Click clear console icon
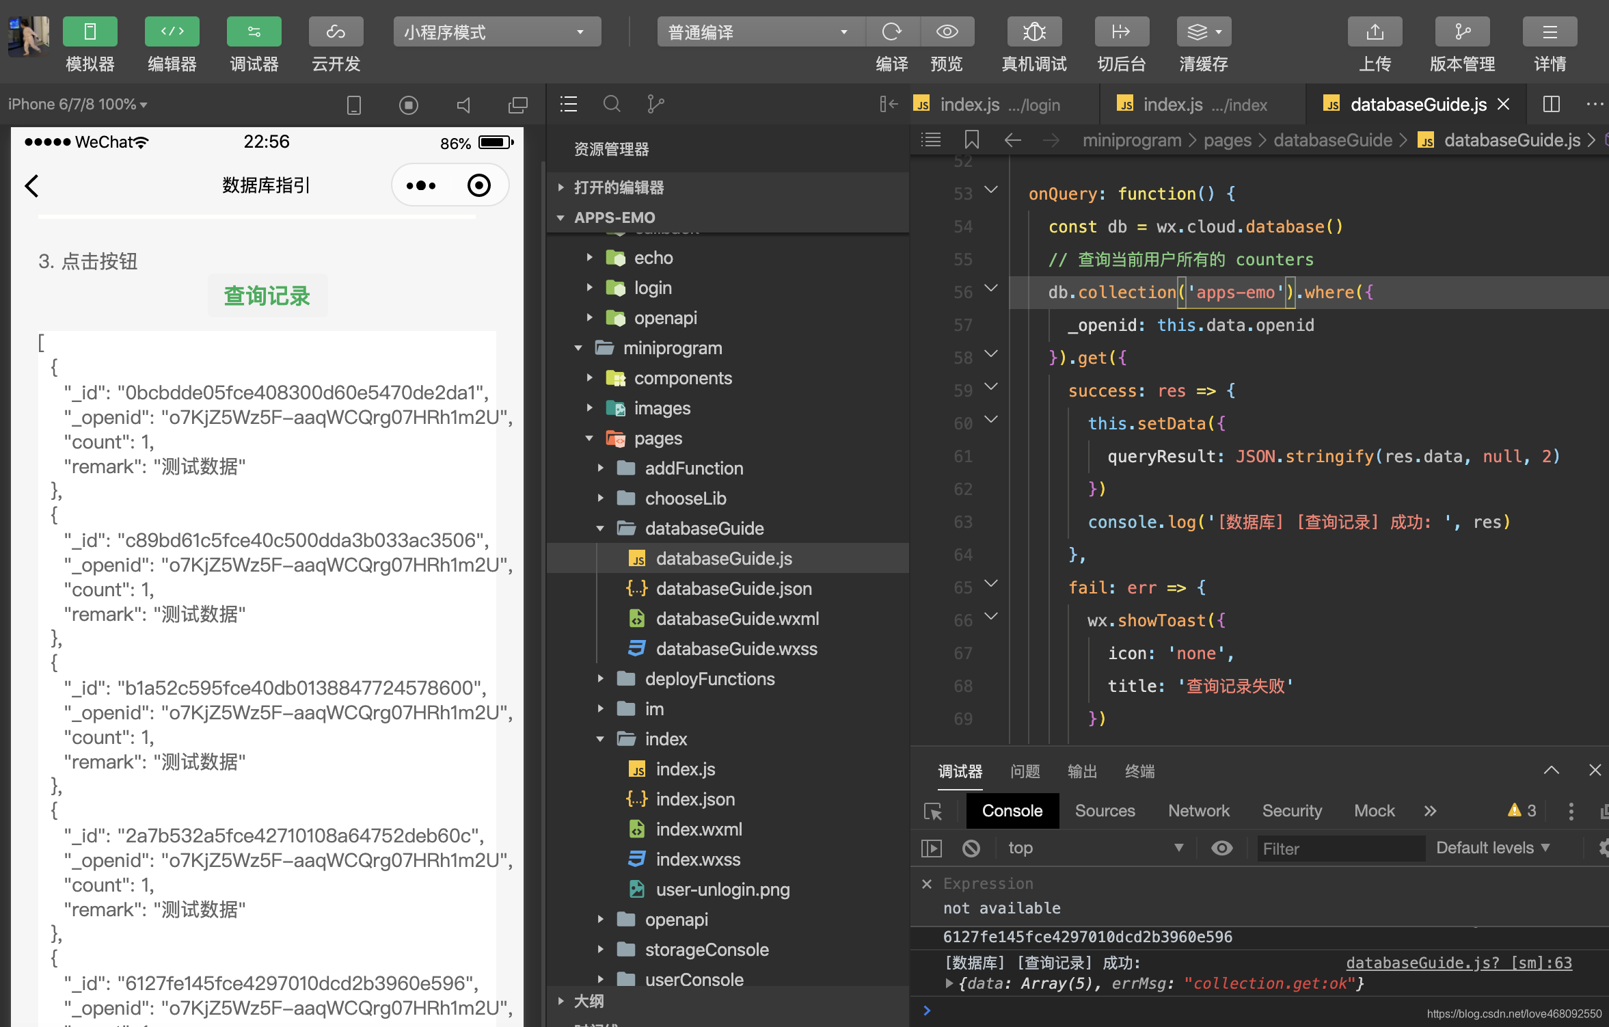 coord(971,849)
